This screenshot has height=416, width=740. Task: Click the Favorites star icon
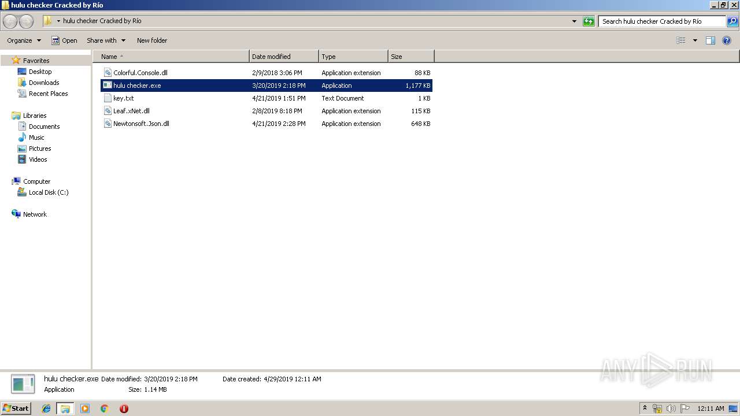[16, 60]
